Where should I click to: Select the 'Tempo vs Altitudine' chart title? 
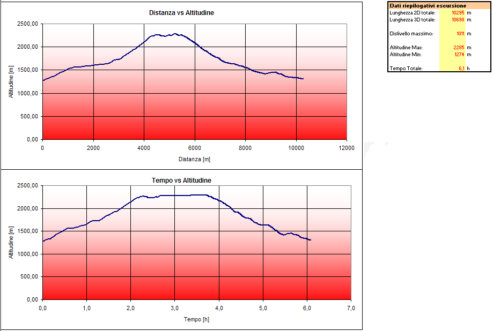click(181, 180)
